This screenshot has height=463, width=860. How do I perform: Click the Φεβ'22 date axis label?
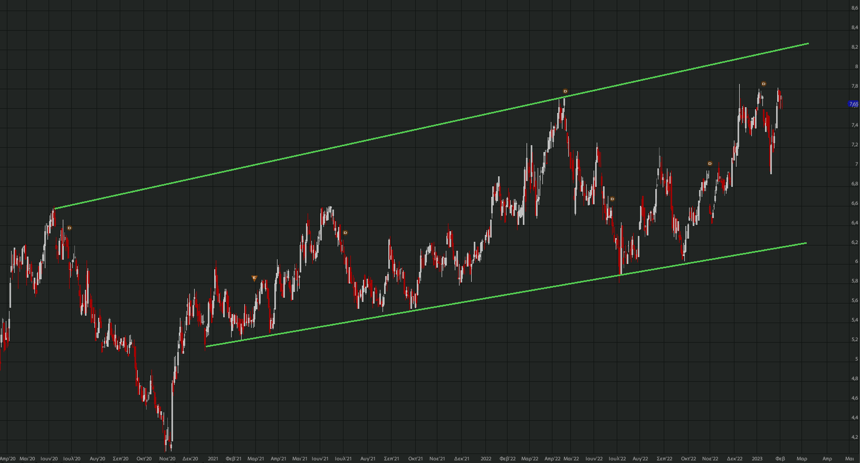(x=508, y=459)
